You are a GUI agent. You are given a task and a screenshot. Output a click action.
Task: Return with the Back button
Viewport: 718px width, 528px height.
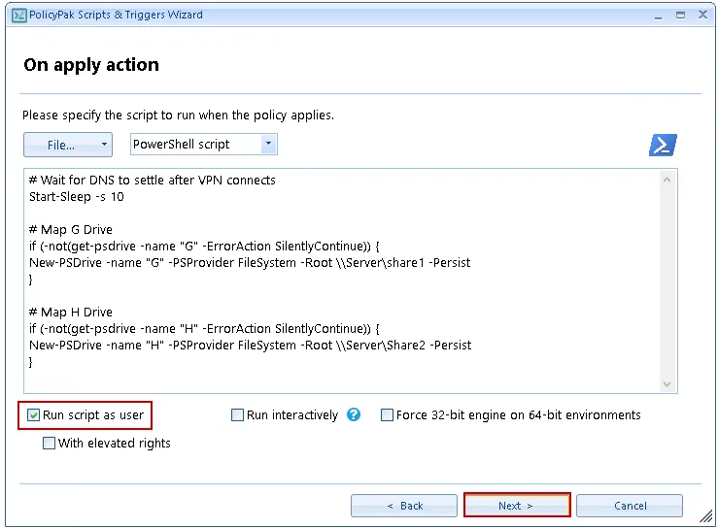(x=404, y=506)
